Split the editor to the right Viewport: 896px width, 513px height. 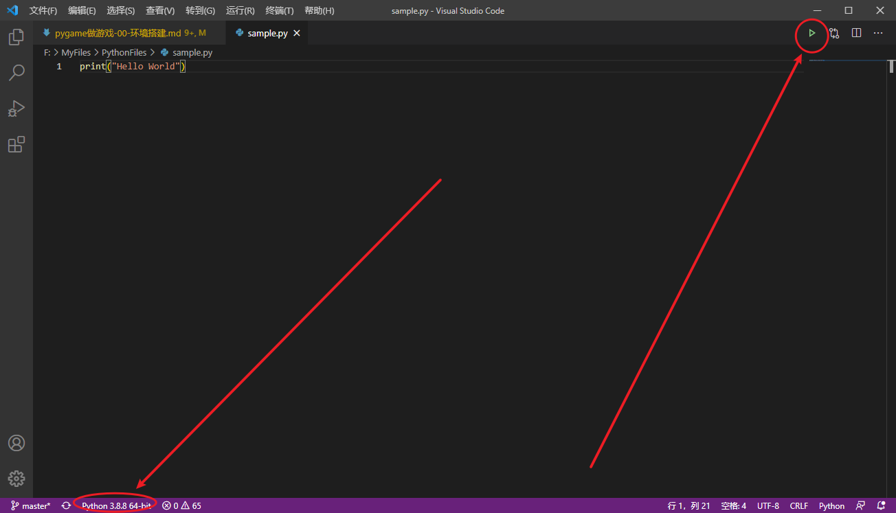point(856,33)
